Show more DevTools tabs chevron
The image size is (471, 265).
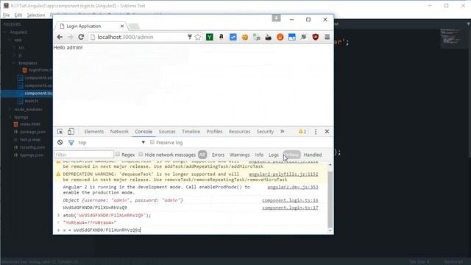(x=282, y=132)
